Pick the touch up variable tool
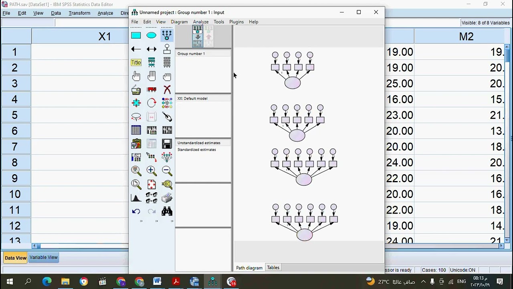513x289 pixels. (167, 117)
